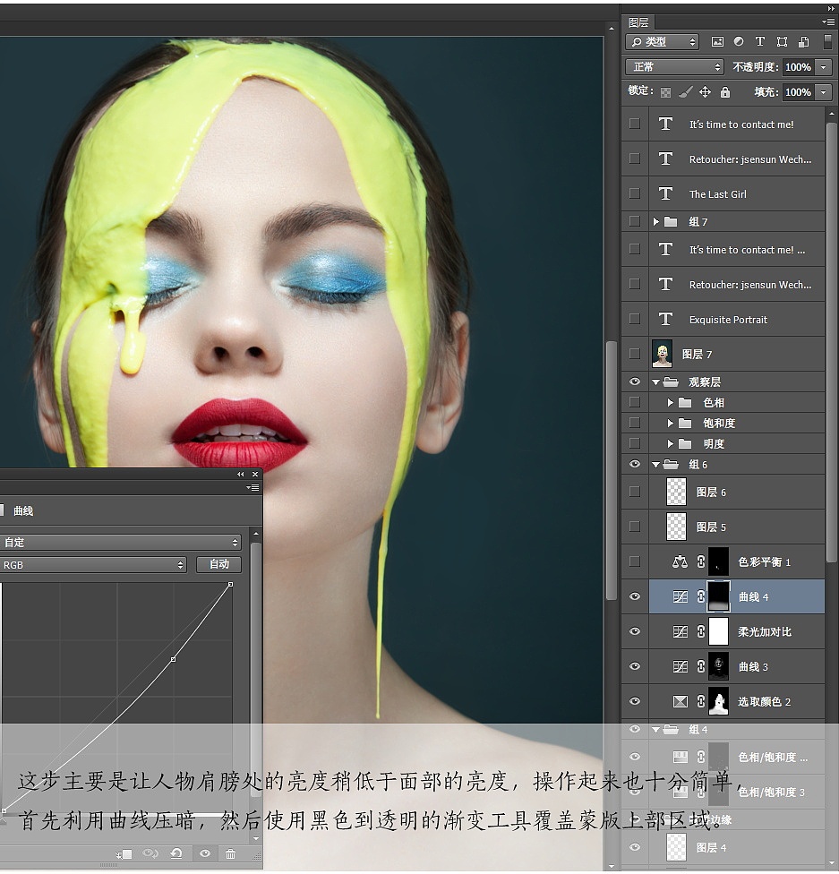Hide the 柔光加对比 layer
Screen dimensions: 839x874
point(635,631)
